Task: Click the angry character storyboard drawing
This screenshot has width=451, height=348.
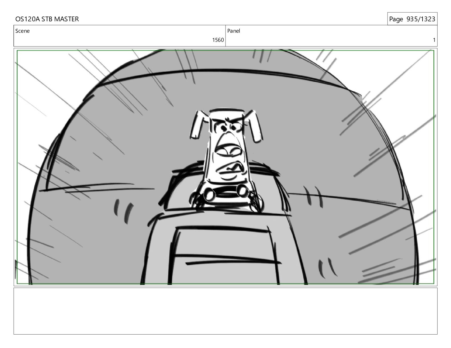Action: click(x=225, y=167)
